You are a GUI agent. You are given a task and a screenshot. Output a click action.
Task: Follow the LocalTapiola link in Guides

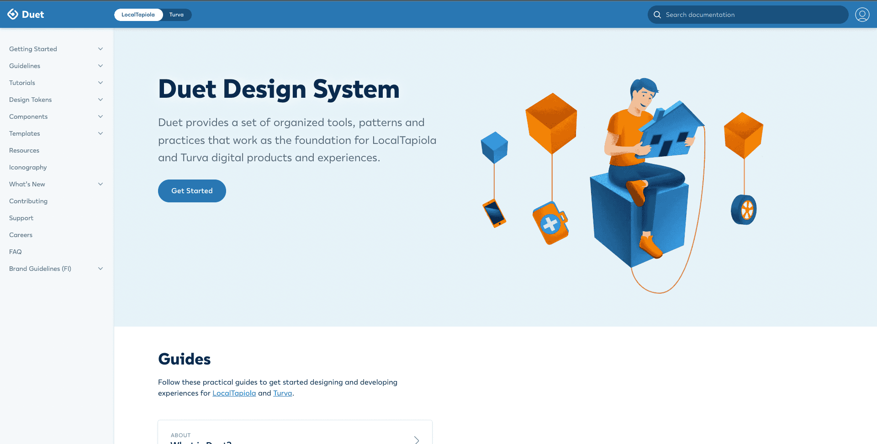(x=234, y=393)
